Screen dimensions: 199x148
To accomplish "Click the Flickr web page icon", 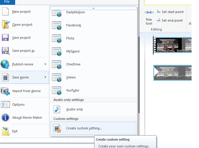I will (x=57, y=38).
